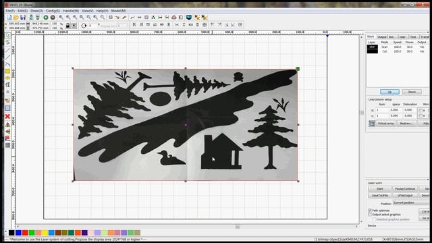Toggle Selected graphics position checkbox
Screen dimensions: 432x243
(374, 219)
